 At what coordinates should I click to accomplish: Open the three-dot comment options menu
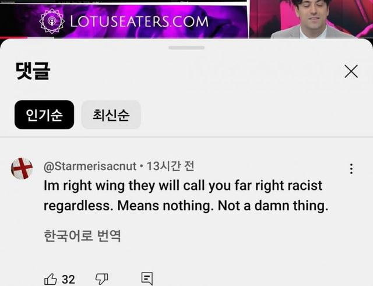(x=351, y=168)
